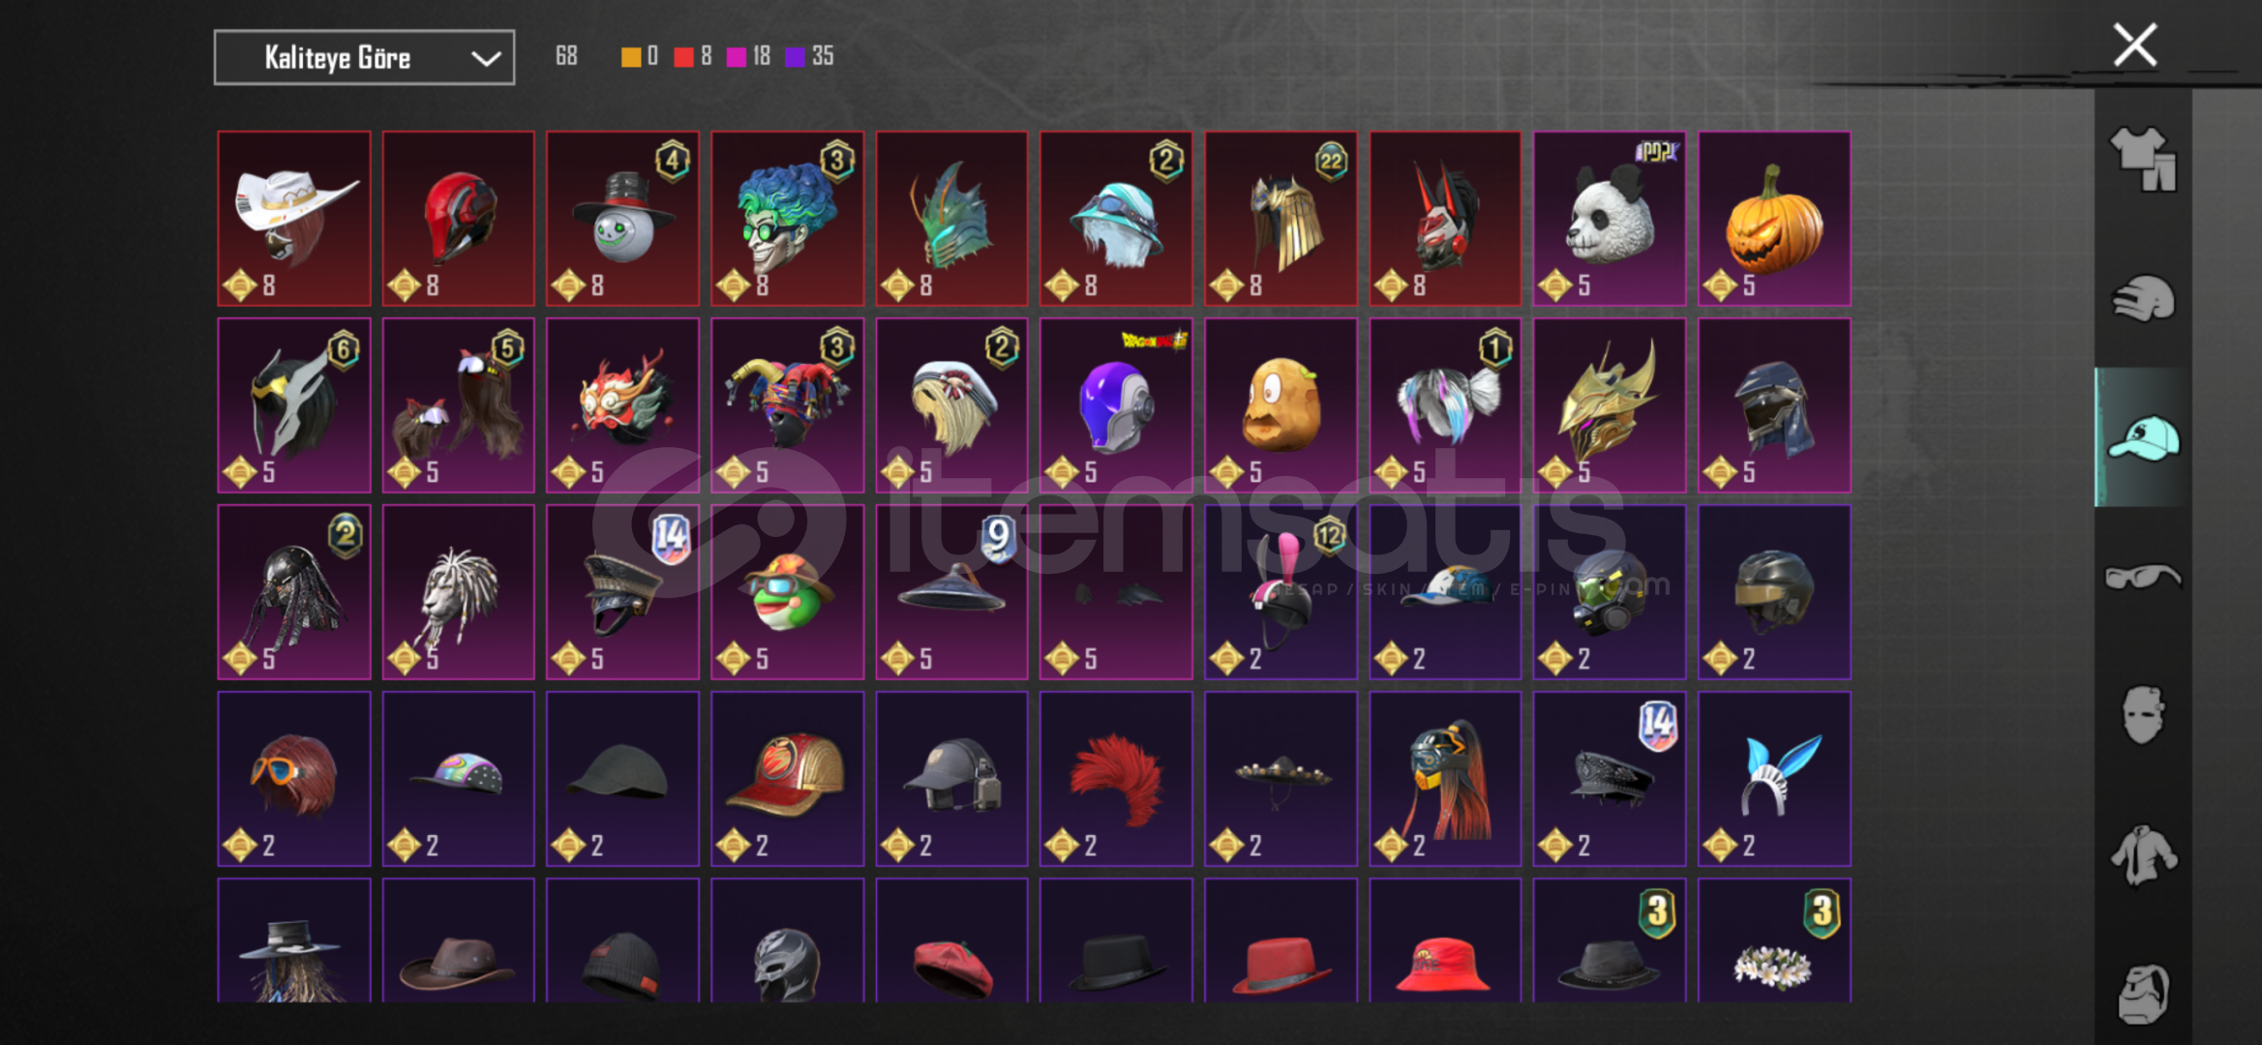Viewport: 2262px width, 1045px height.
Task: Open the face mask category icon
Action: pyautogui.click(x=2143, y=715)
